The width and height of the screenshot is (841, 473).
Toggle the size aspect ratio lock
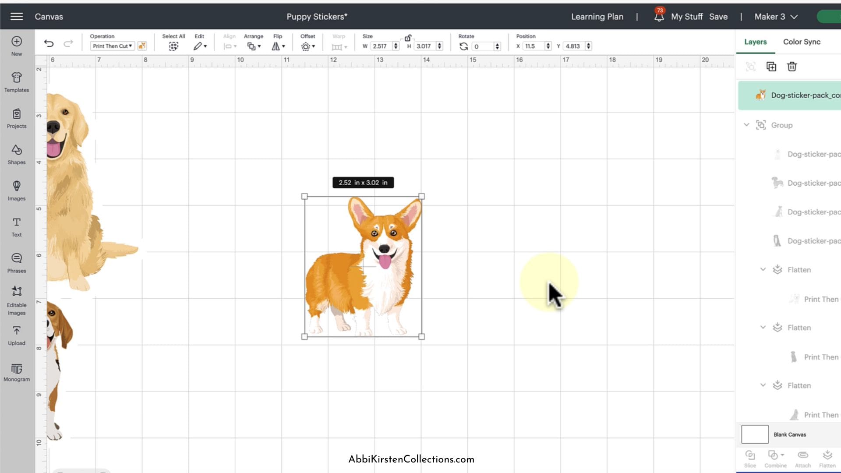408,38
